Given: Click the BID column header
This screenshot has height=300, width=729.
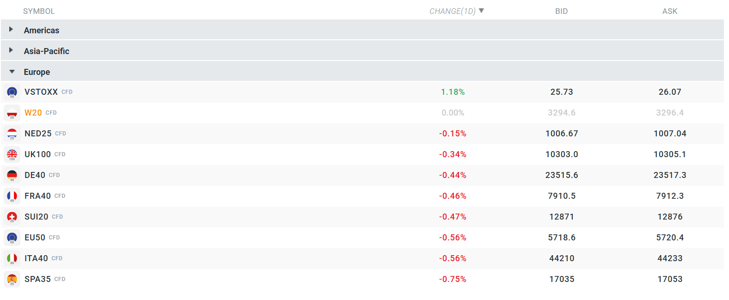Looking at the screenshot, I should [561, 11].
